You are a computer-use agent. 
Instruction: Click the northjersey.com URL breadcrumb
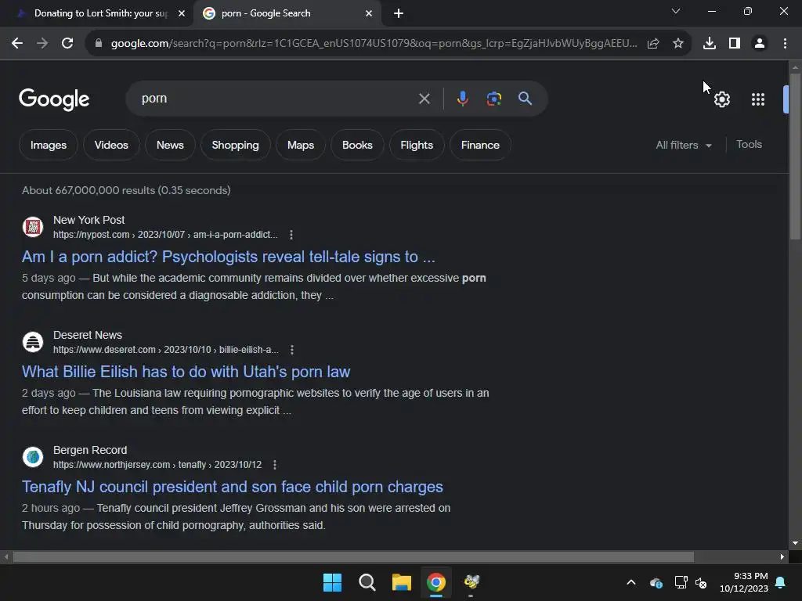coord(157,465)
